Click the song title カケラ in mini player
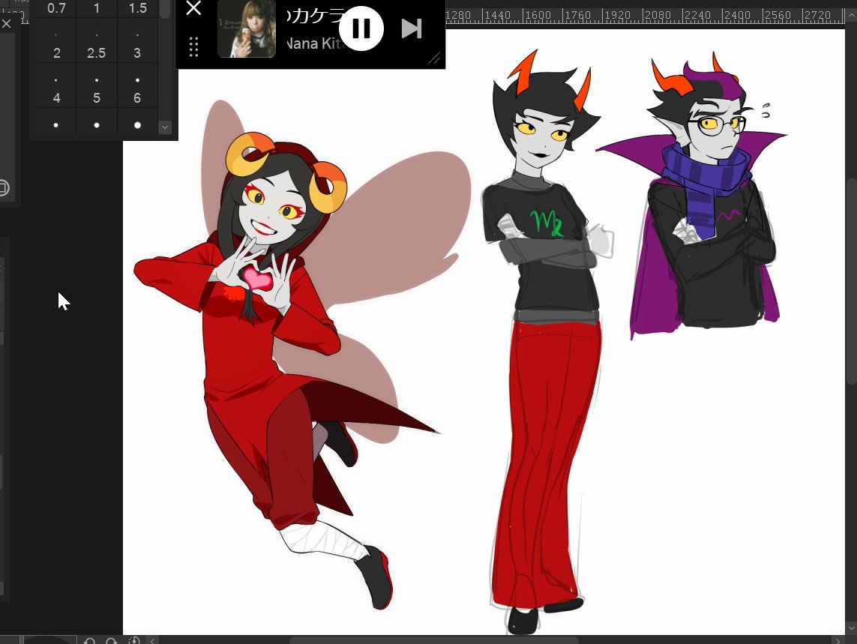 (x=316, y=15)
